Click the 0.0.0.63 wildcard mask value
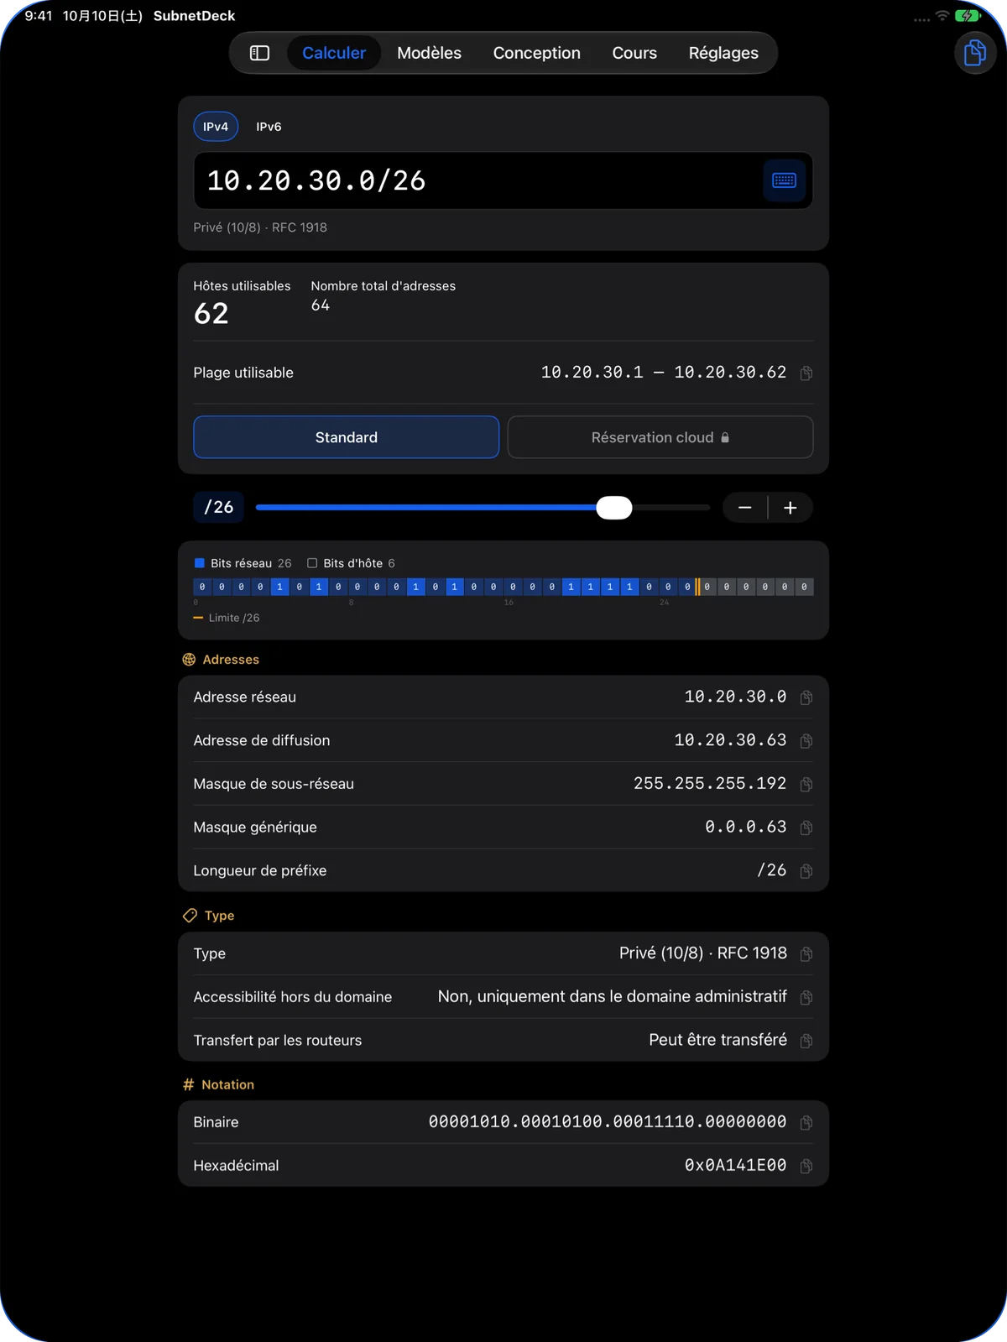 tap(746, 827)
